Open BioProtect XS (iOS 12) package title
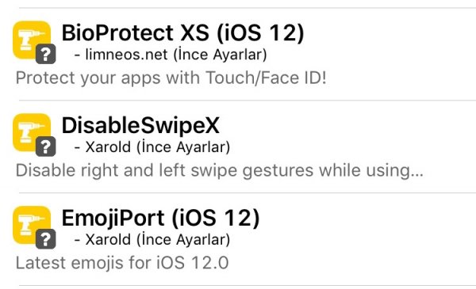Screen dimensions: 476x289 pos(182,32)
